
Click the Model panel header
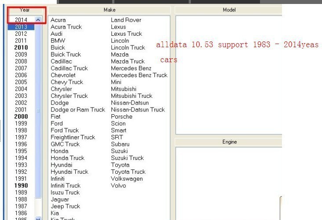pos(229,9)
